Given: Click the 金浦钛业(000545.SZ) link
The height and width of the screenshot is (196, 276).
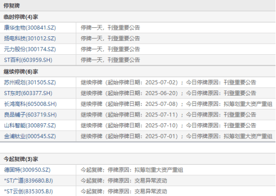Looking at the screenshot, I should [x=30, y=136].
